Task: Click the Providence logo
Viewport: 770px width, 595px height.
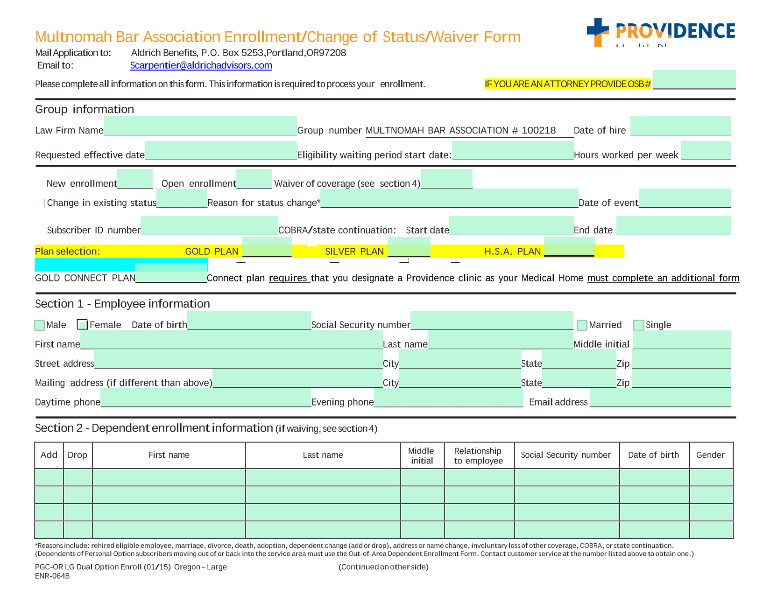Action: [x=661, y=32]
